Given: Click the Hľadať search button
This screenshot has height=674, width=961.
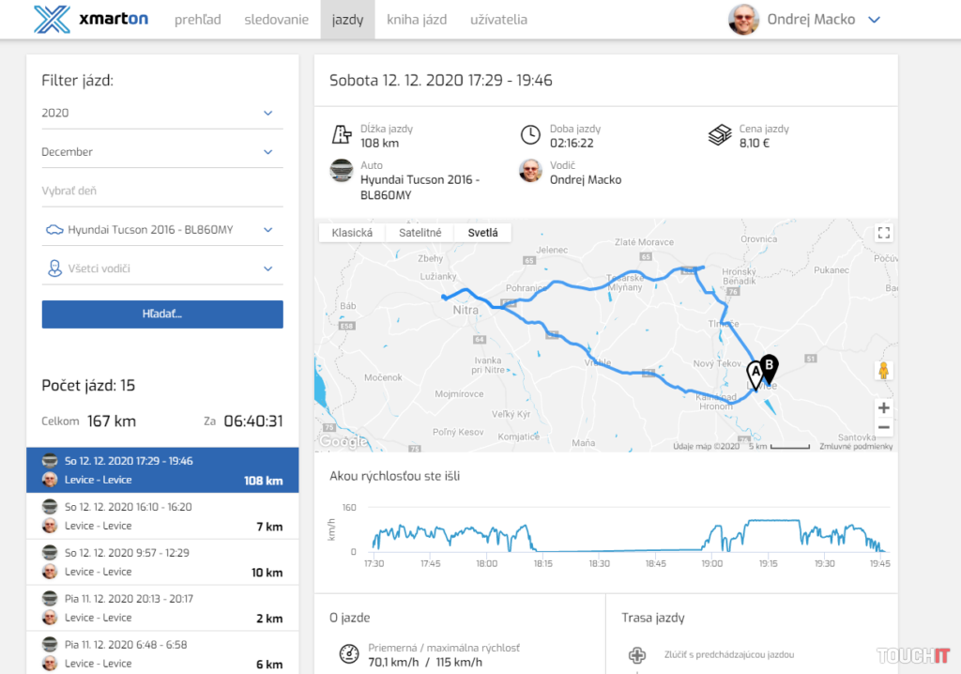Looking at the screenshot, I should [x=162, y=314].
